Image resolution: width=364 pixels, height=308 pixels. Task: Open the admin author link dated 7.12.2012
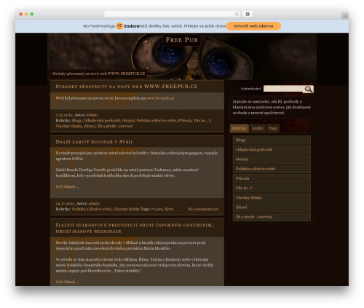point(92,115)
